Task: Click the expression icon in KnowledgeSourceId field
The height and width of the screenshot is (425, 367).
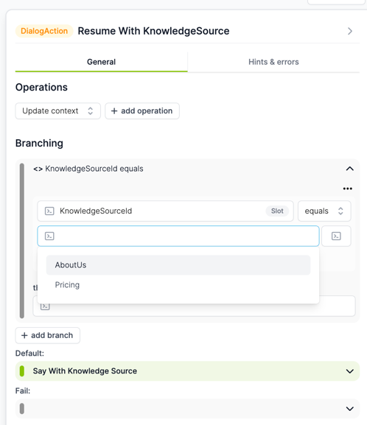Action: click(49, 211)
